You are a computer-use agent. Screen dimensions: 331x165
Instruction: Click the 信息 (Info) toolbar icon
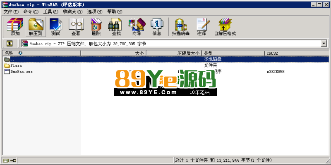(157, 27)
